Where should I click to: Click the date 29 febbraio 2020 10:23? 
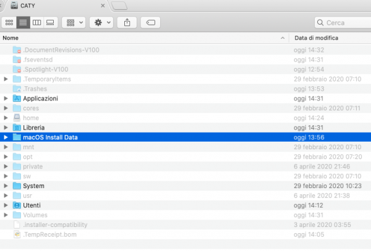(328, 186)
